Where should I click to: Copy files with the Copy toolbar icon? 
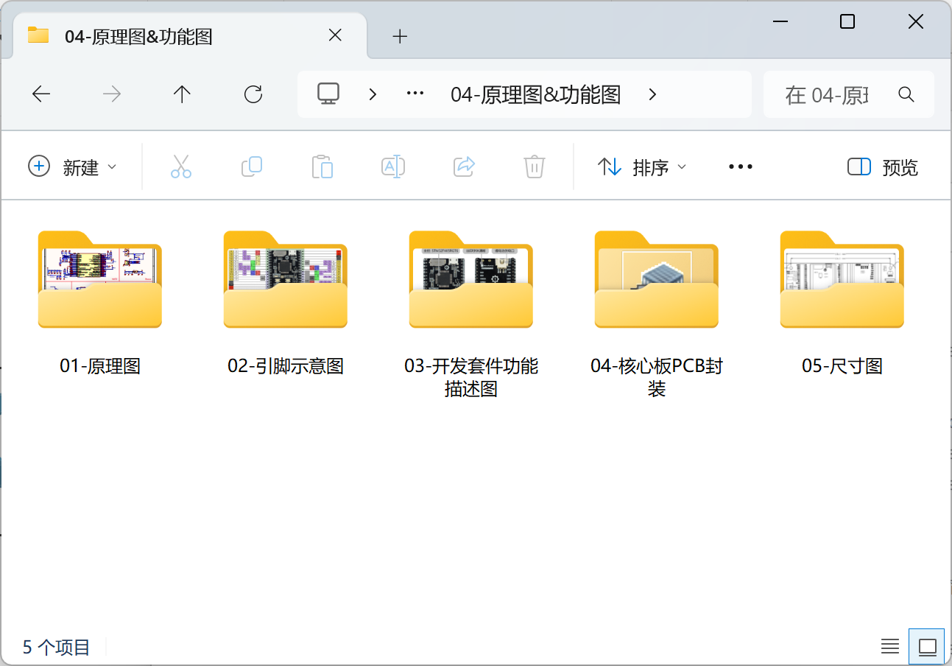tap(251, 166)
